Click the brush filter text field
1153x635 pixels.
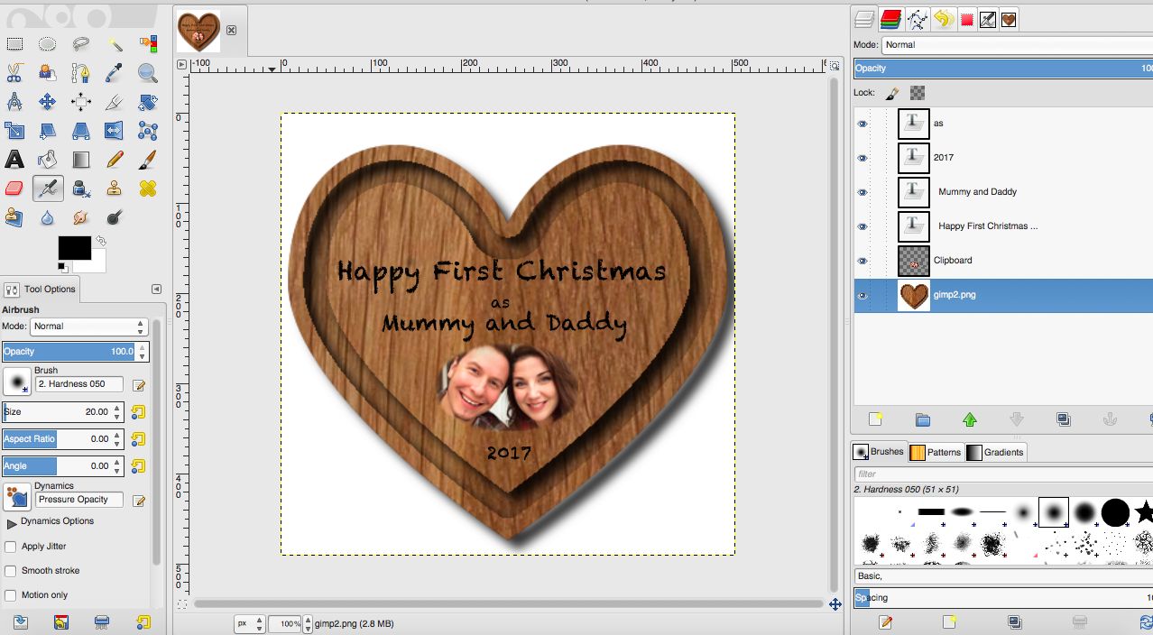pyautogui.click(x=1001, y=474)
